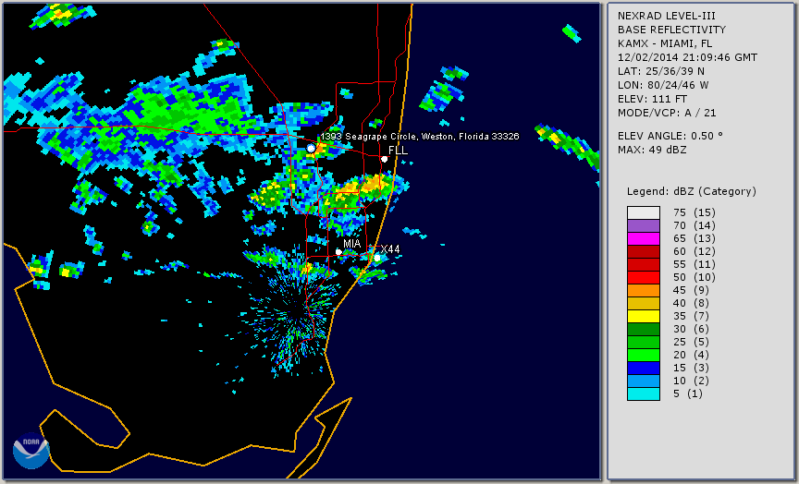
Task: Click the Legend: dBZ (Category) heading
Action: [692, 191]
